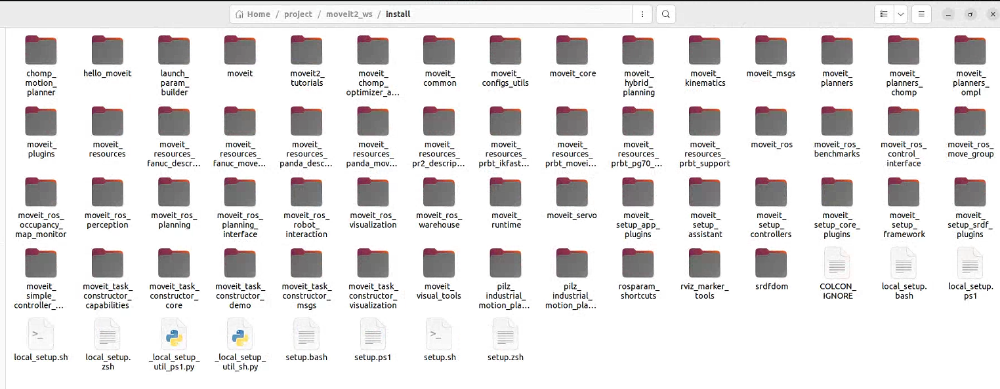Open the hamburger main menu
Screen dimensions: 1000x389
pos(921,14)
